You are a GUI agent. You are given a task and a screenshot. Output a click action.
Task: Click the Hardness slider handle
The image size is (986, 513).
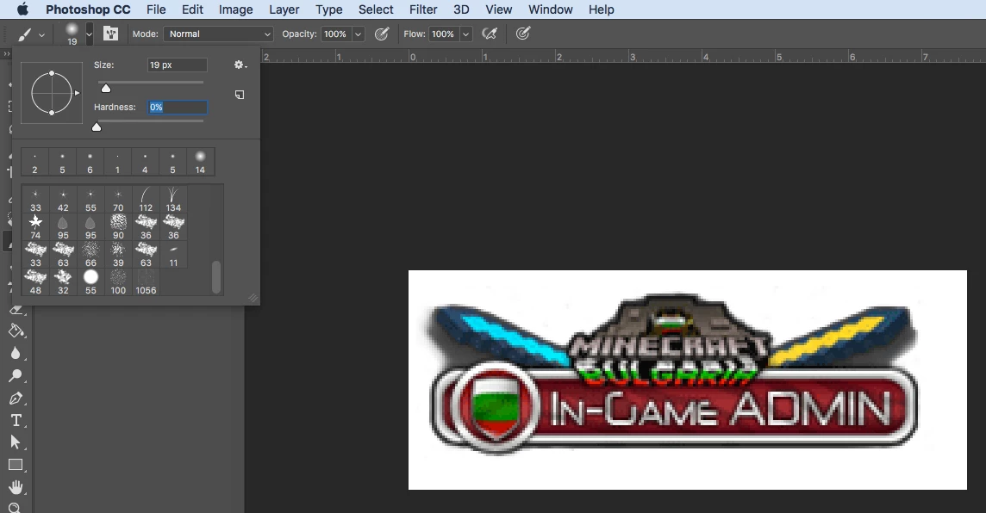point(97,127)
